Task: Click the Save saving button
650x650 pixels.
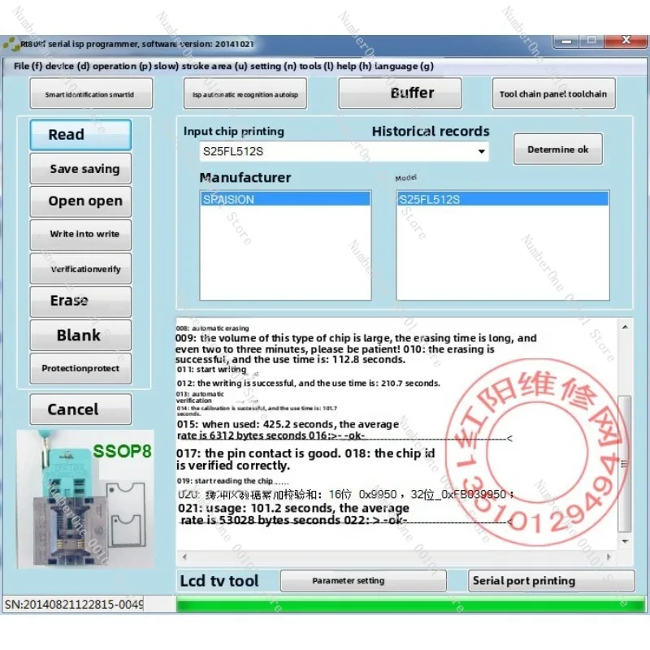Action: click(x=80, y=169)
